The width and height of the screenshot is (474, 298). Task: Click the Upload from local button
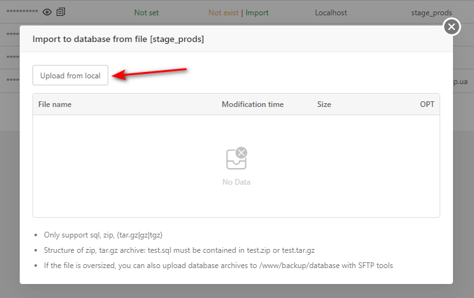coord(70,76)
